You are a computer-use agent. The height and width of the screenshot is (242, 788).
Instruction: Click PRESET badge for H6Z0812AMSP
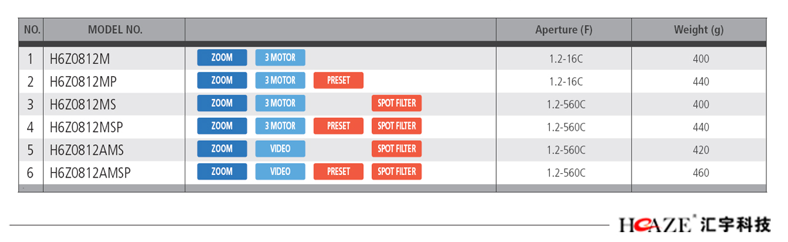click(339, 171)
